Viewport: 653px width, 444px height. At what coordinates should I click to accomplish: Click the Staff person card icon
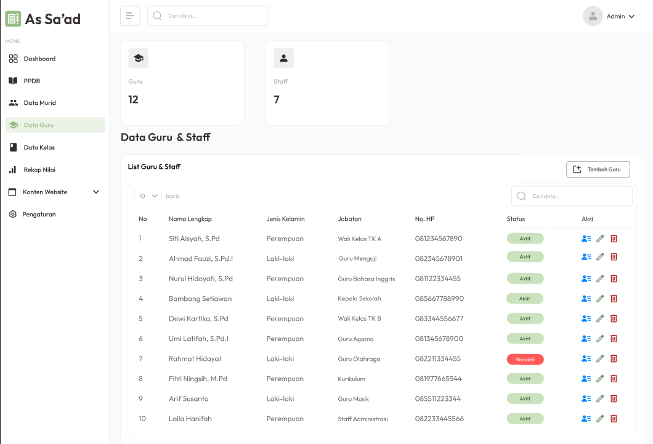[x=283, y=59]
